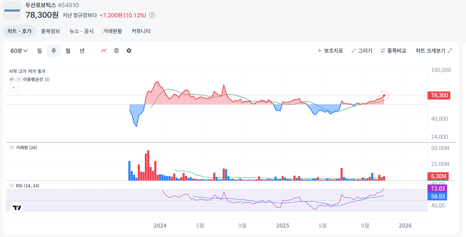
Task: Click the 시작 고가 저가 종가 OHLC label
Action: (27, 71)
